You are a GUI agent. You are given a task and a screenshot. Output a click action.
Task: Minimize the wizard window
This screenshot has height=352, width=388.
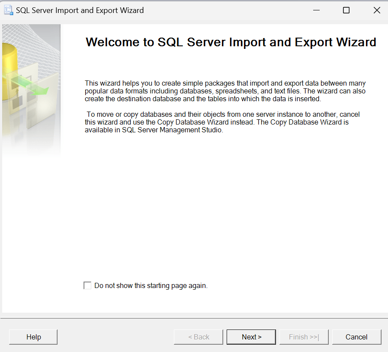pyautogui.click(x=316, y=10)
